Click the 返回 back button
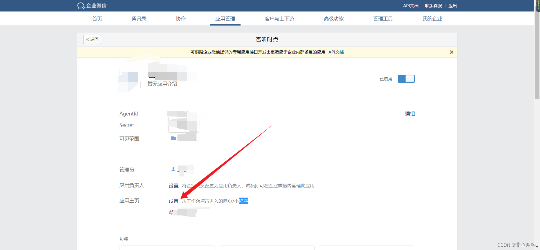Image resolution: width=540 pixels, height=250 pixels. point(92,40)
